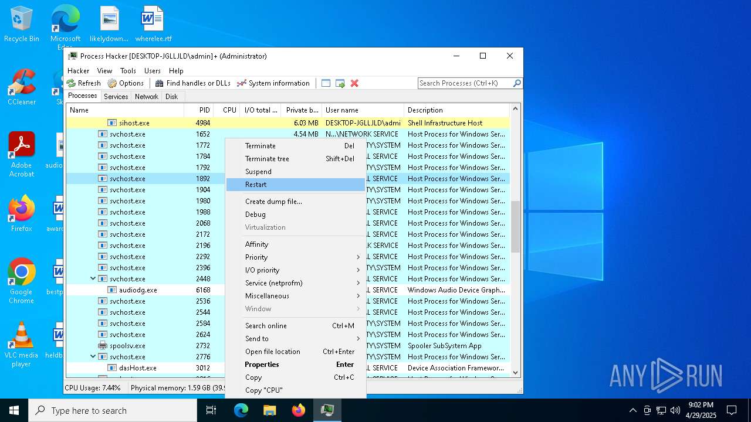The width and height of the screenshot is (751, 422).
Task: Focus the Search Processes field
Action: click(465, 83)
